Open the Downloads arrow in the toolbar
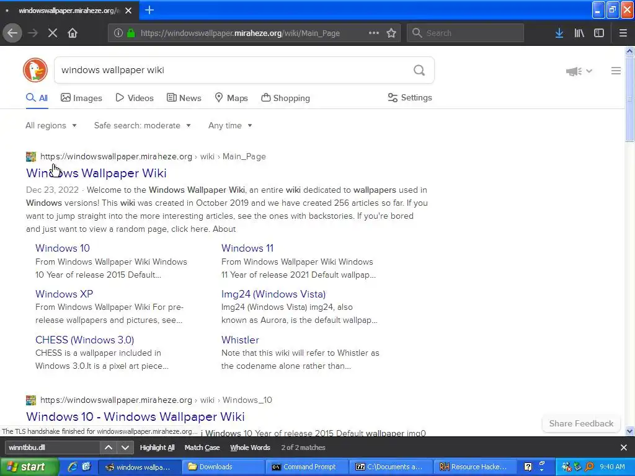Screen dimensions: 635x476 (559, 33)
